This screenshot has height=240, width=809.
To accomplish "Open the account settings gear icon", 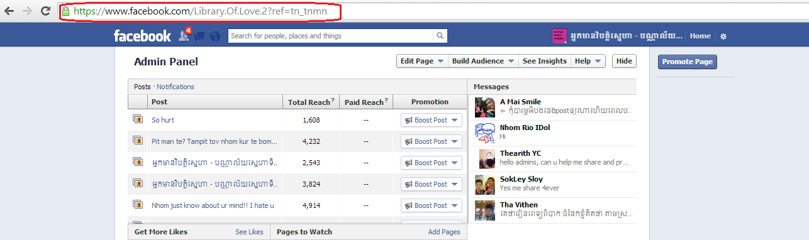I will tap(723, 36).
